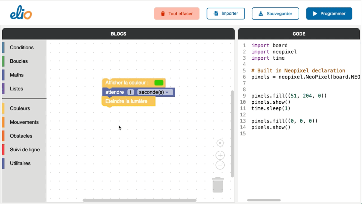The width and height of the screenshot is (362, 204).
Task: Expand the Boucles block category
Action: coord(19,61)
